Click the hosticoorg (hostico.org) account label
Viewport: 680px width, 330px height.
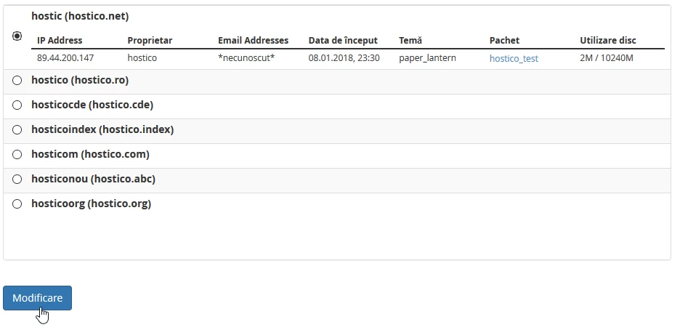[x=91, y=204]
